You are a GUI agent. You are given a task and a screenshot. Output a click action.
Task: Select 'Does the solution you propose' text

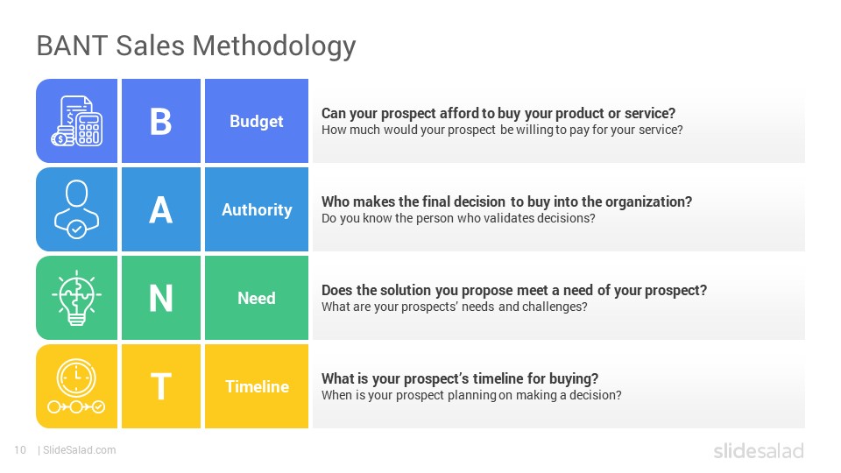514,290
